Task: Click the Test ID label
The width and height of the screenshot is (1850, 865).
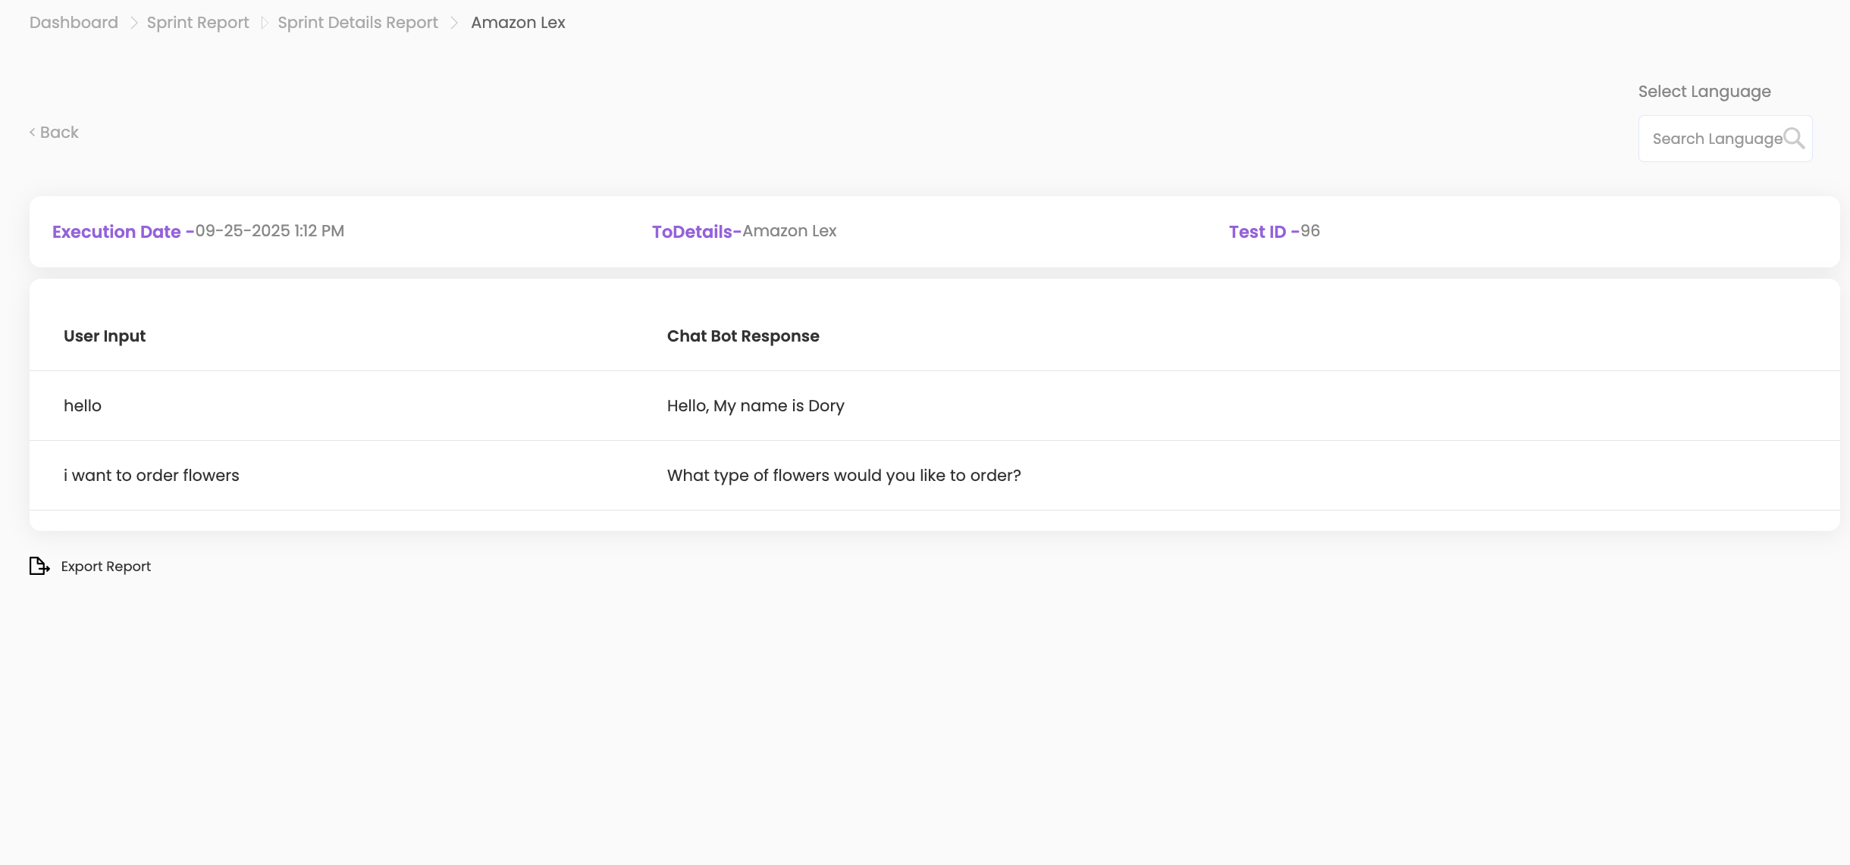Action: 1257,232
